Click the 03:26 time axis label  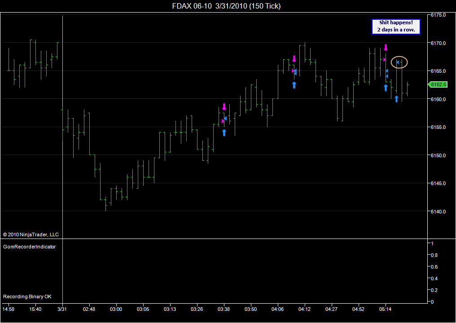click(197, 309)
